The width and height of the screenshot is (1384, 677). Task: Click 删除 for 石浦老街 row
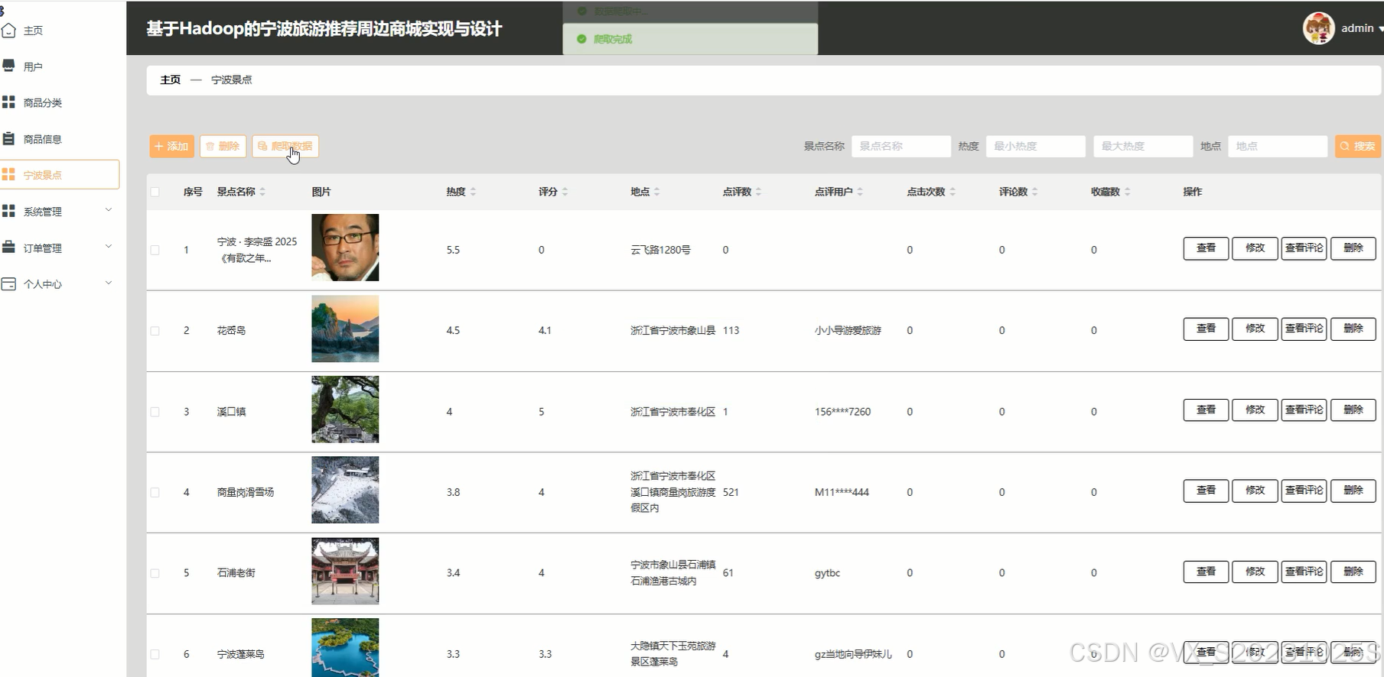point(1353,572)
